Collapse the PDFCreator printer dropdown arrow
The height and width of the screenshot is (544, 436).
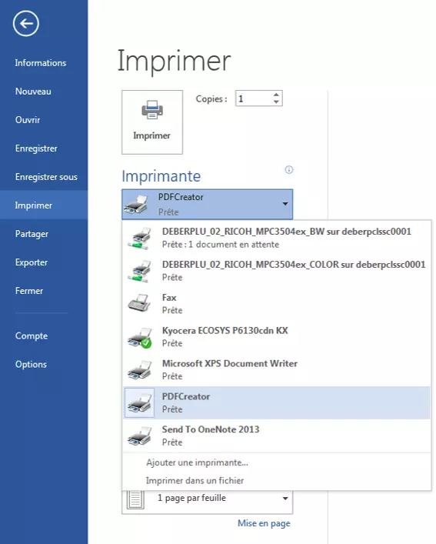(285, 204)
